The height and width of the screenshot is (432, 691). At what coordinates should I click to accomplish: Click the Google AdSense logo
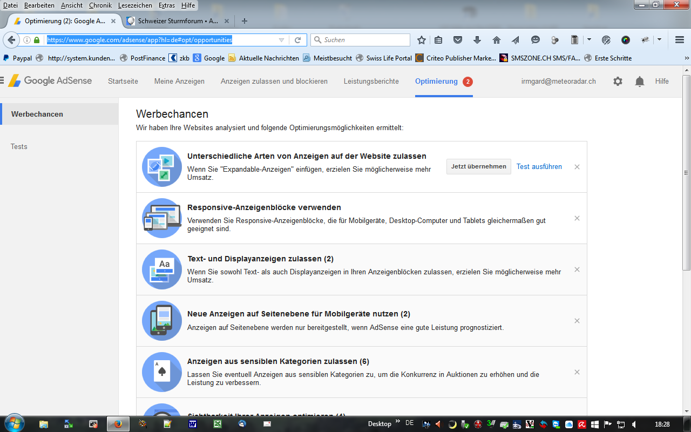pos(50,81)
